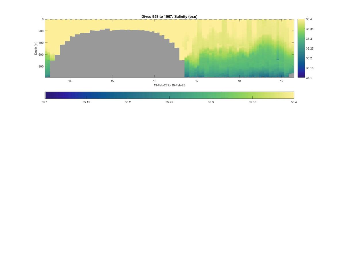Click the "13-Feb-23 to 19-Feb-23" x-axis label
Viewport: 345px width, 254px height.
coord(169,86)
